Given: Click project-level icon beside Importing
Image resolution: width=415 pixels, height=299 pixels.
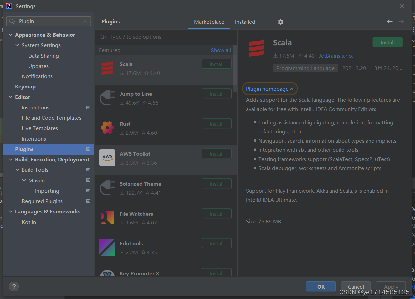Looking at the screenshot, I should (x=88, y=191).
